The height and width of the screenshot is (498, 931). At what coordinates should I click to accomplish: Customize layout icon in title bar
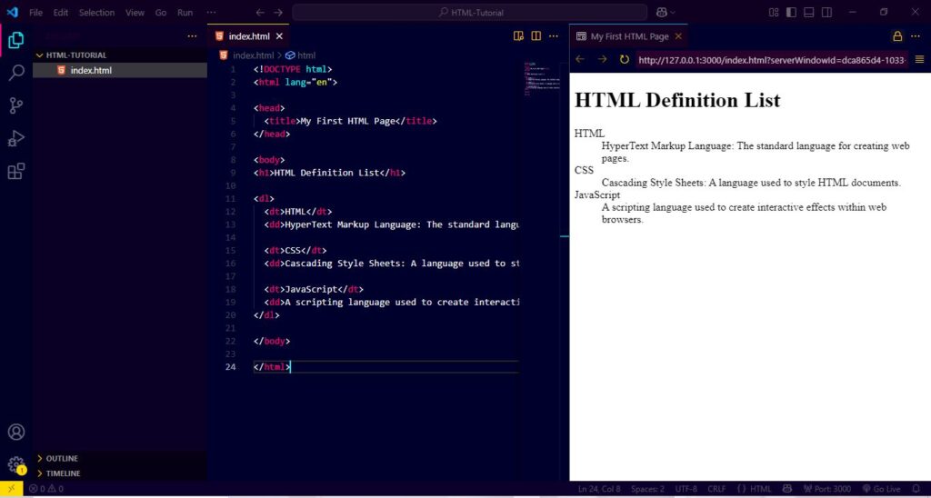[x=773, y=12]
